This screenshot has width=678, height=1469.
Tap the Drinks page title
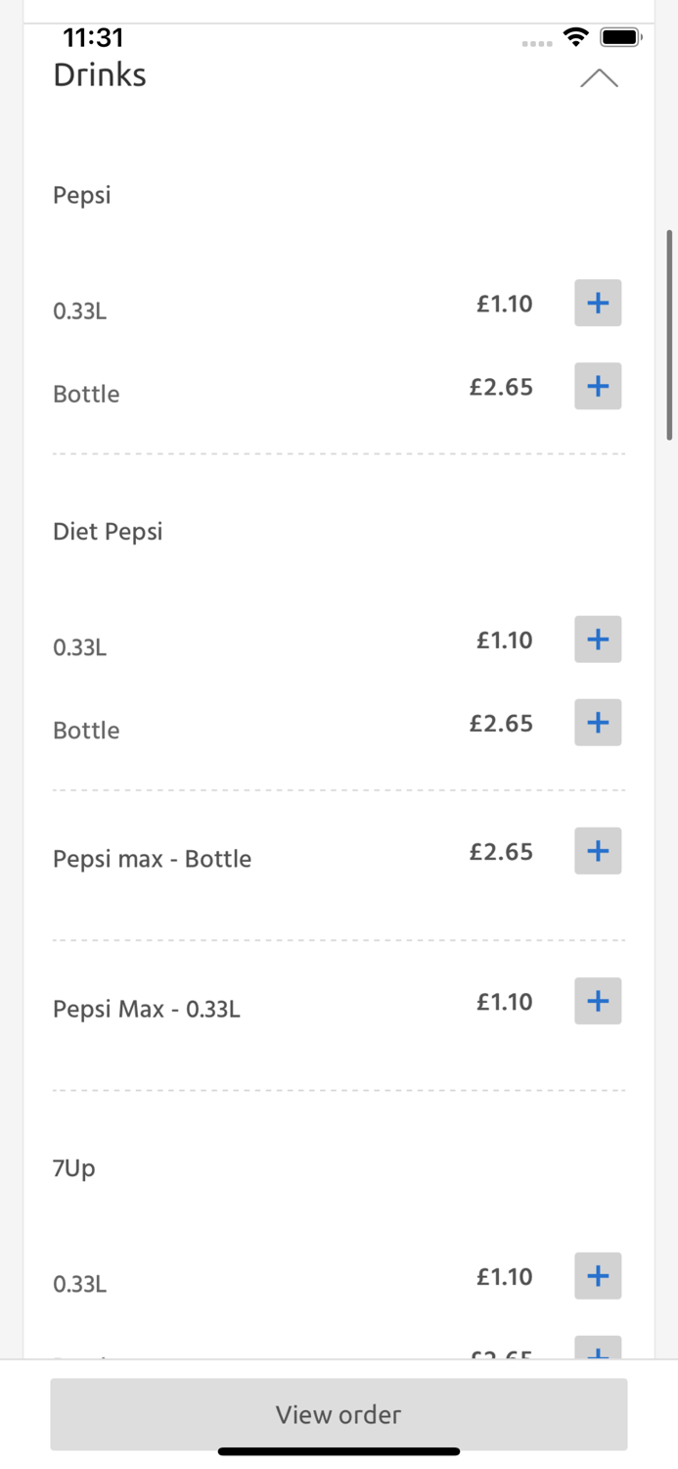99,74
